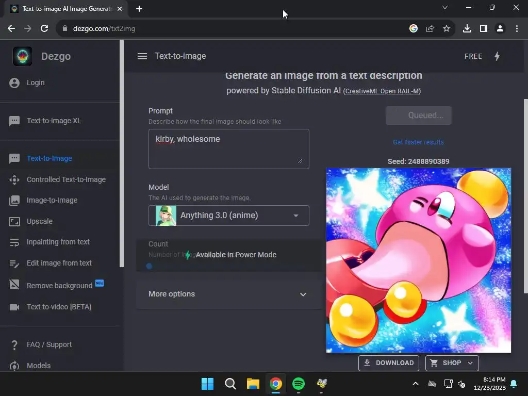Image resolution: width=528 pixels, height=396 pixels.
Task: Bookmark this page with star icon
Action: point(446,29)
